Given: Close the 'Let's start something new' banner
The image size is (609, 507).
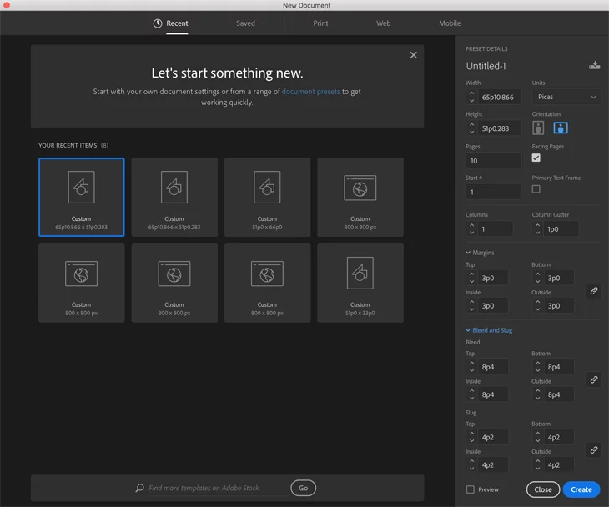Looking at the screenshot, I should (413, 55).
